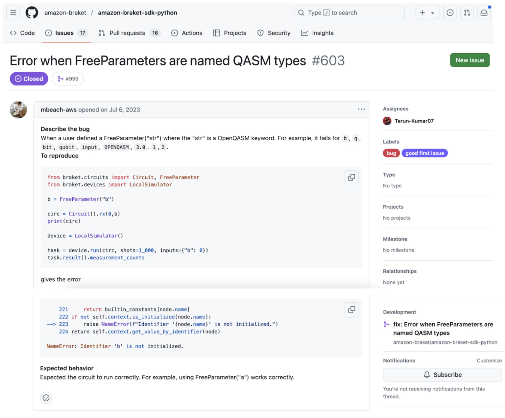505x418 pixels.
Task: Open the create new dropdown in header
Action: [x=427, y=12]
